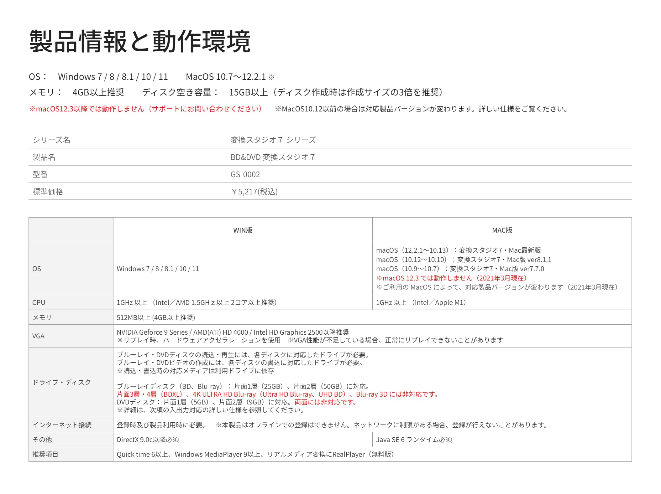Click the NVIDIA Geforce 9 Series VGA text

click(233, 332)
